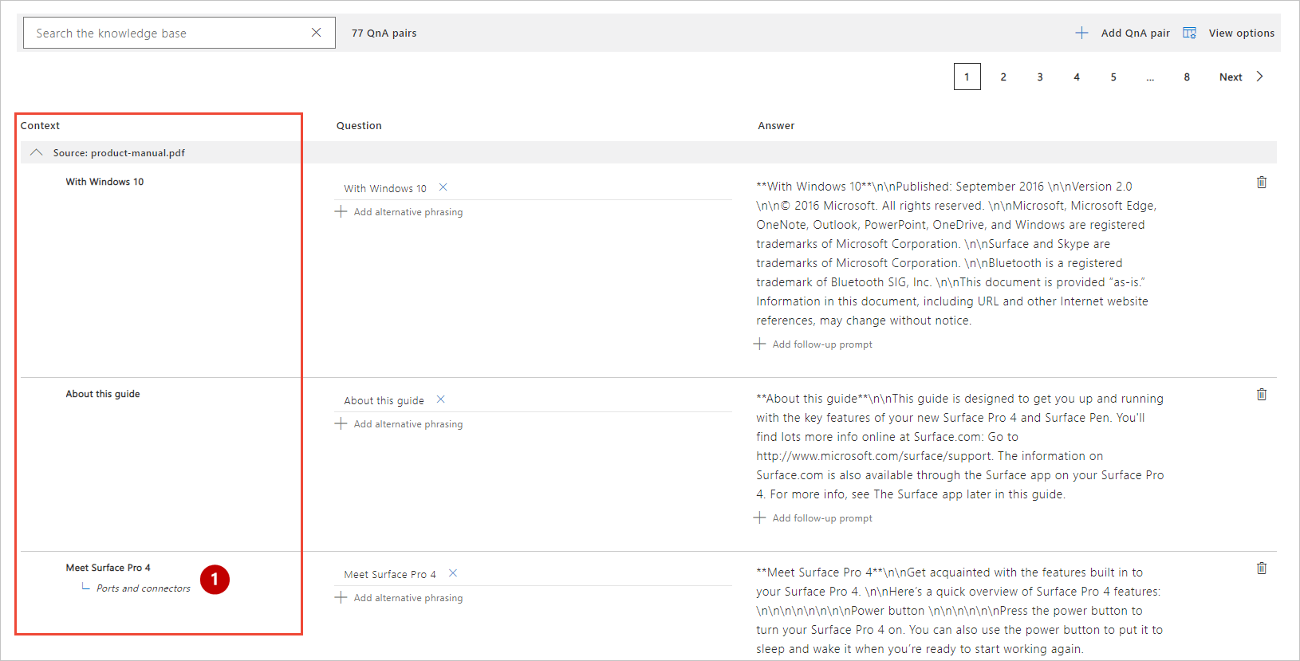Select page 1 in pagination

point(967,77)
